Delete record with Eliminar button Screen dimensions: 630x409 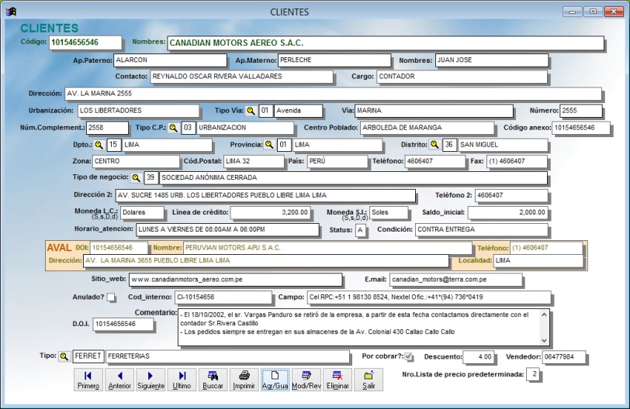[x=337, y=380]
